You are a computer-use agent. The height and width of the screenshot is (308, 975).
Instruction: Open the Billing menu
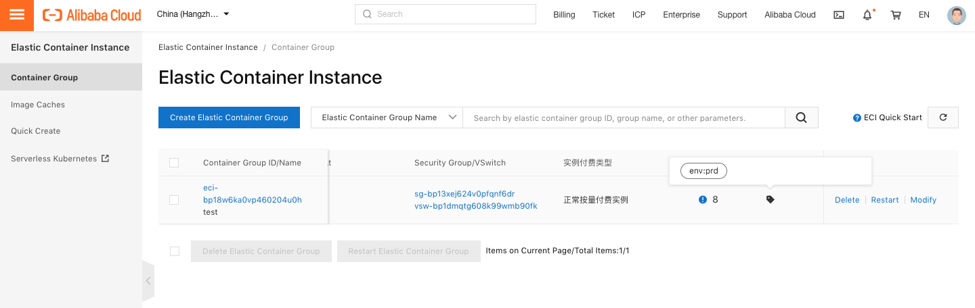click(564, 15)
